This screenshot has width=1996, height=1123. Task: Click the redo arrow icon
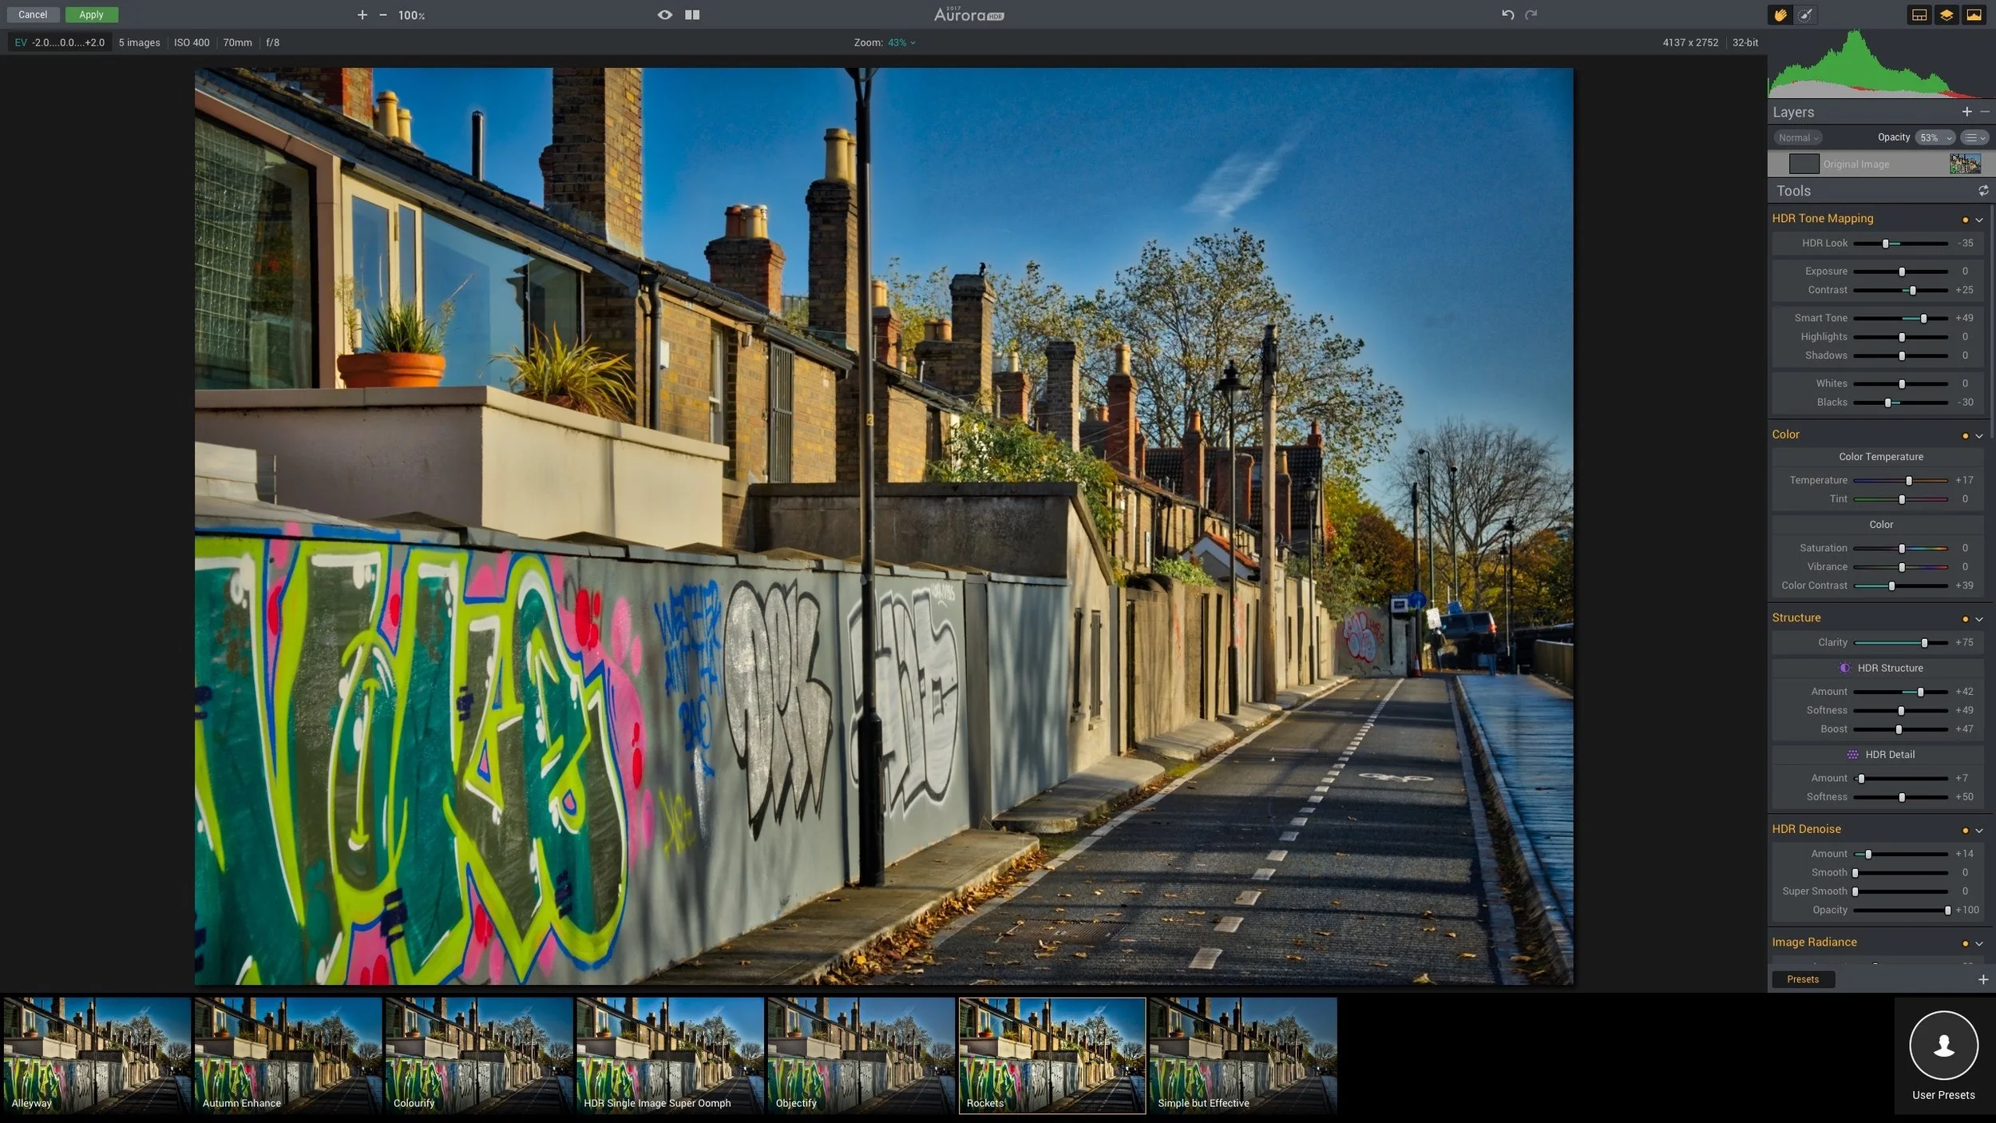[x=1531, y=14]
